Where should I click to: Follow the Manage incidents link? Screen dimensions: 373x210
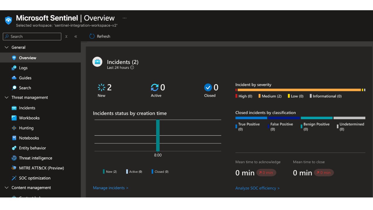coord(110,188)
